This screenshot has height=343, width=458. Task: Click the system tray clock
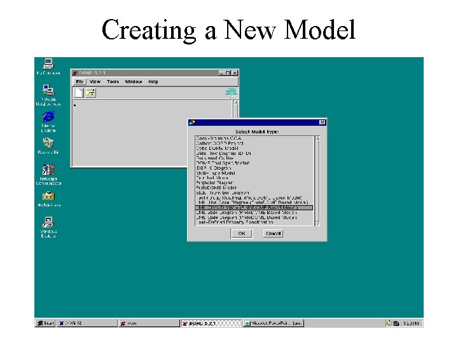pyautogui.click(x=411, y=323)
